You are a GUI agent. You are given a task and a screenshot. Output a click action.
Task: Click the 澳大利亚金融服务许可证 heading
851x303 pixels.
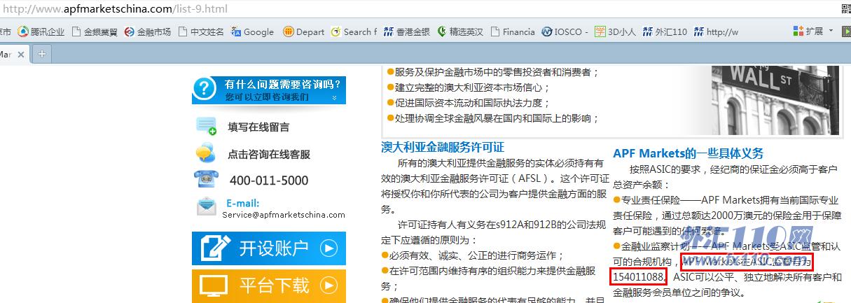[x=443, y=147]
